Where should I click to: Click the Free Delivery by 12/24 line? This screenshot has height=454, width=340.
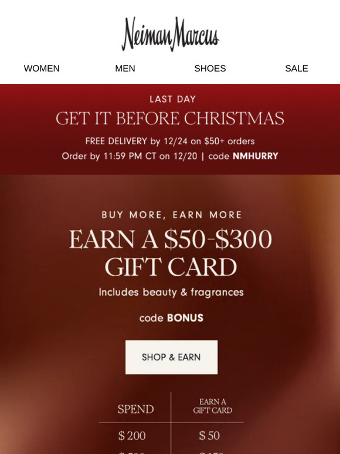click(x=170, y=141)
